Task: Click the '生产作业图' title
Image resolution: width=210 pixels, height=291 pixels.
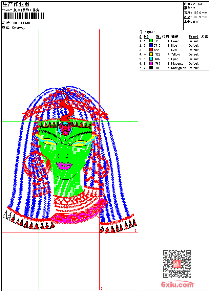Action: [x=16, y=4]
